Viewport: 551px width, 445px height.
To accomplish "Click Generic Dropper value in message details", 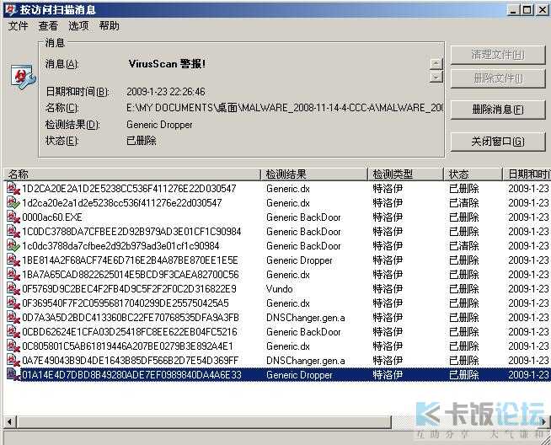I will point(159,125).
